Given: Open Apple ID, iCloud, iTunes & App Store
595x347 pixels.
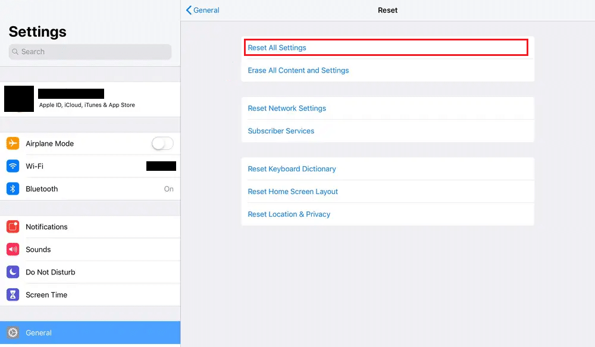Looking at the screenshot, I should [x=90, y=99].
